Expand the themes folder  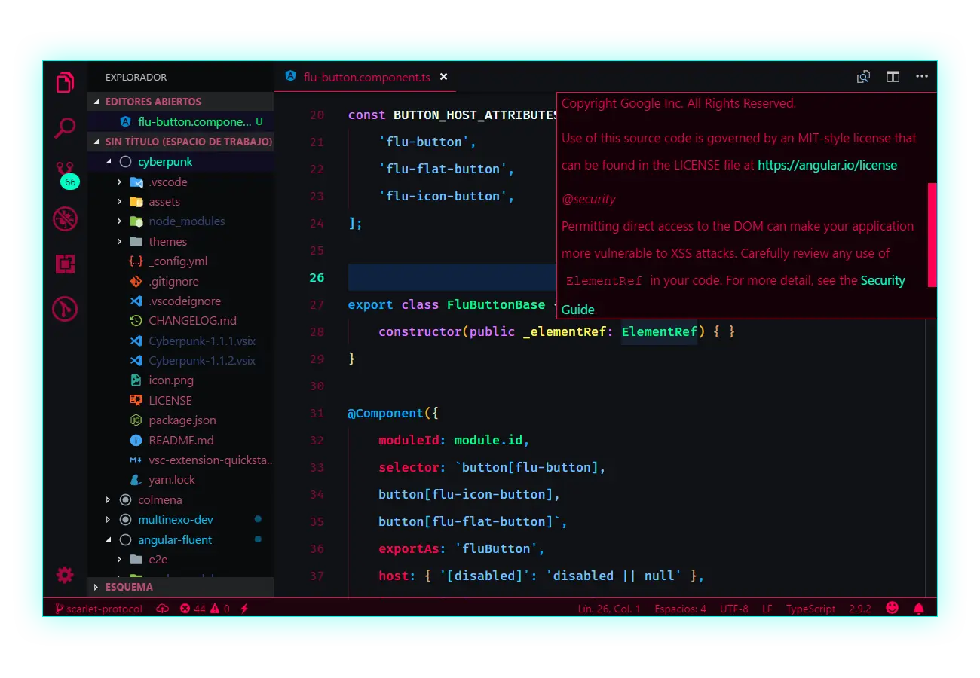click(x=167, y=242)
